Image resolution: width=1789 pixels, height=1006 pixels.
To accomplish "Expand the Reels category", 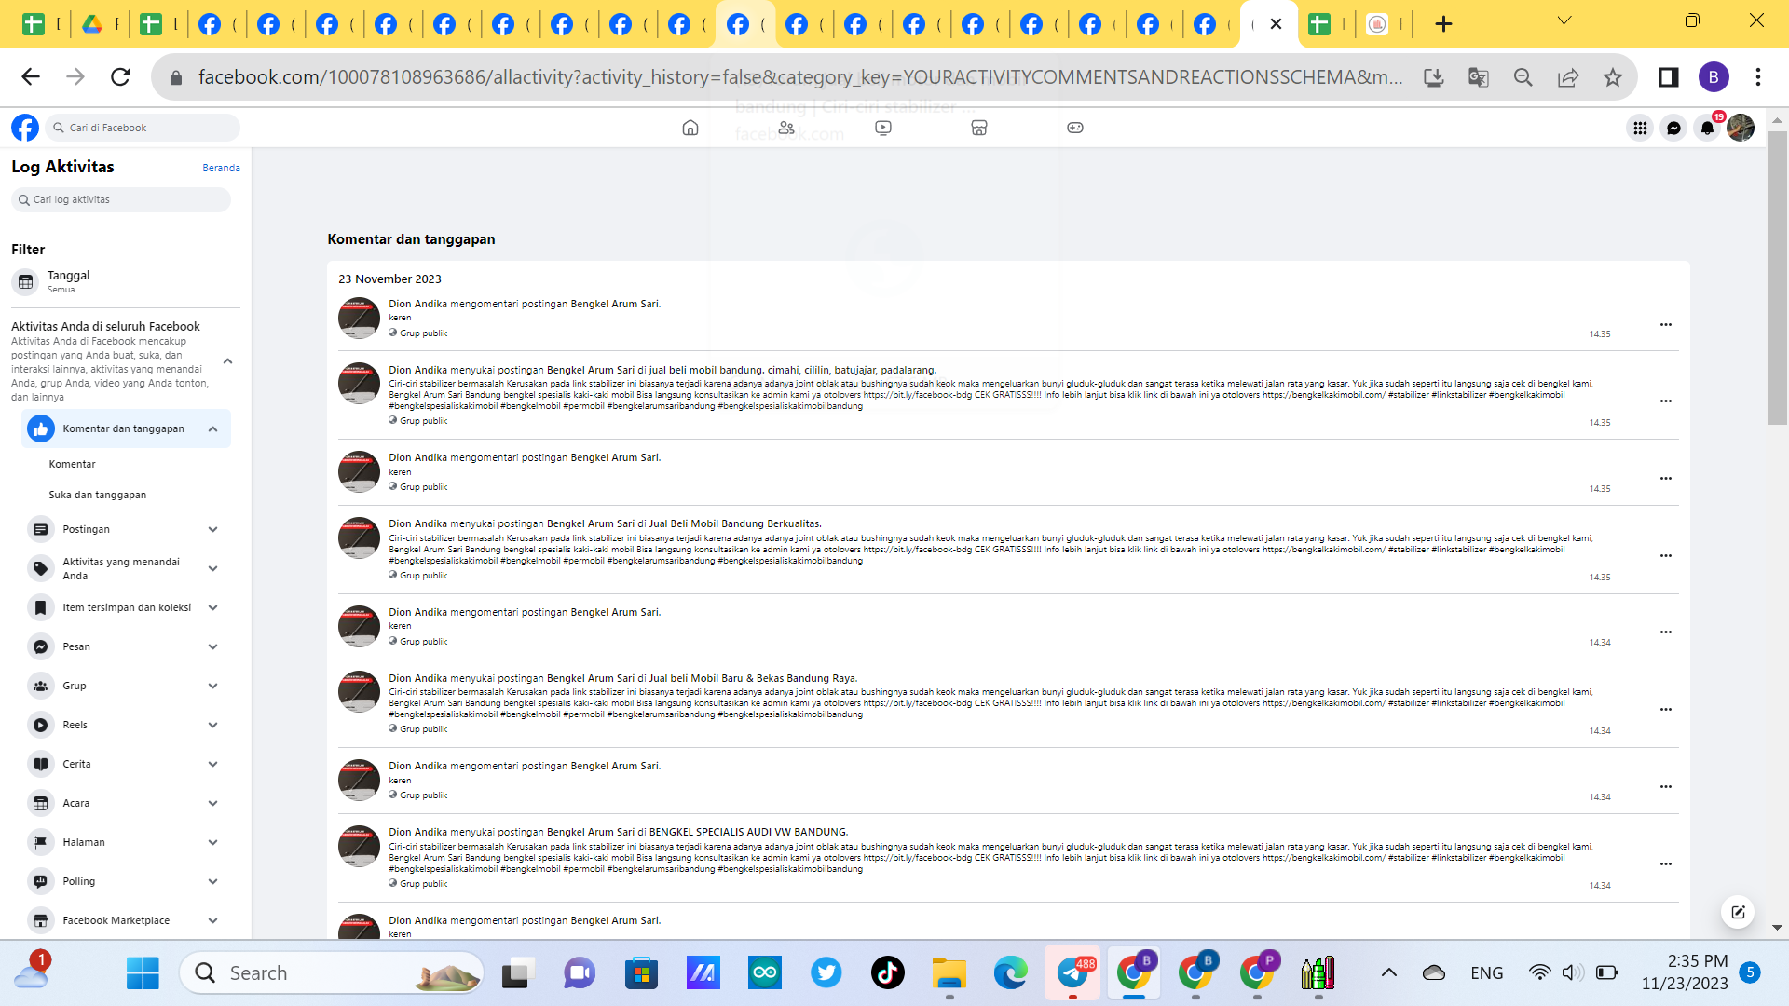I will pos(213,726).
